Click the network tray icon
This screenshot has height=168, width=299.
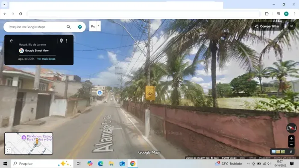coord(264,164)
